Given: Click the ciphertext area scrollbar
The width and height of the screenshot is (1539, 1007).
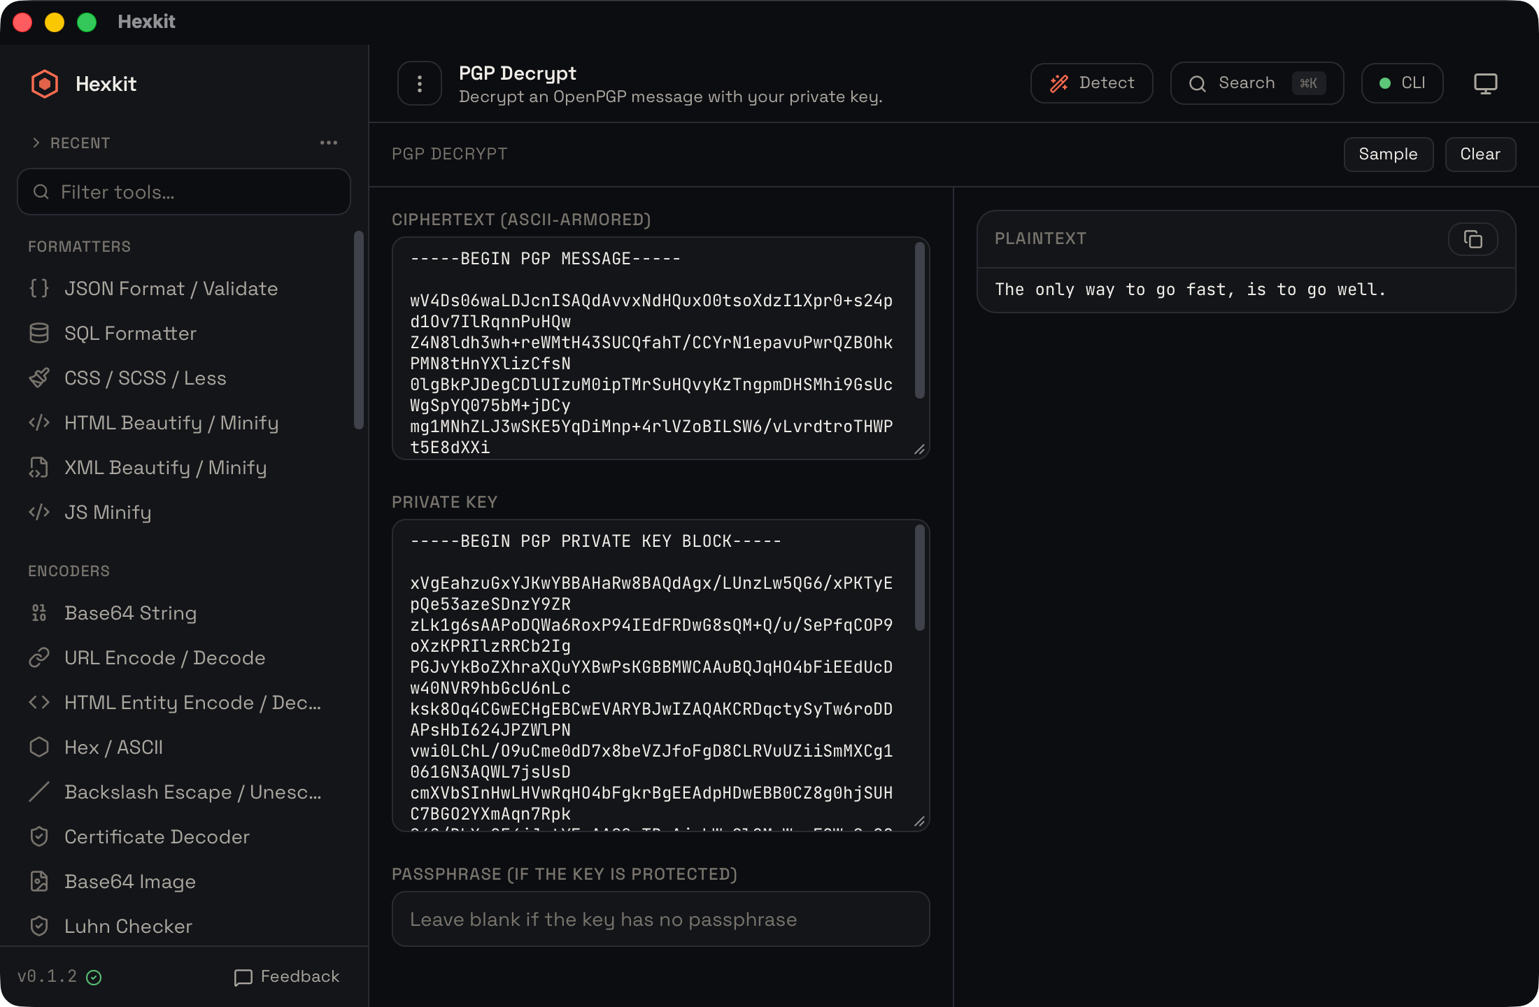Looking at the screenshot, I should tap(920, 320).
